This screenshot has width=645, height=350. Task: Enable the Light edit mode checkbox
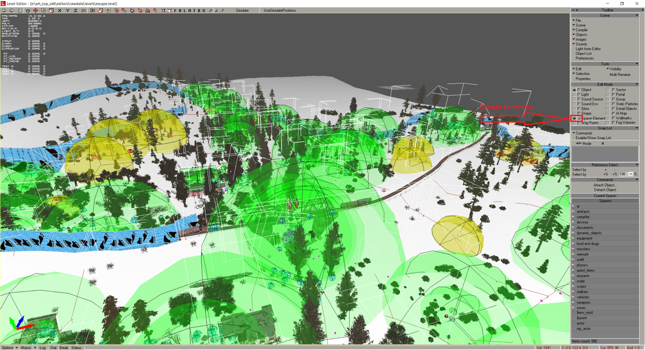click(579, 95)
